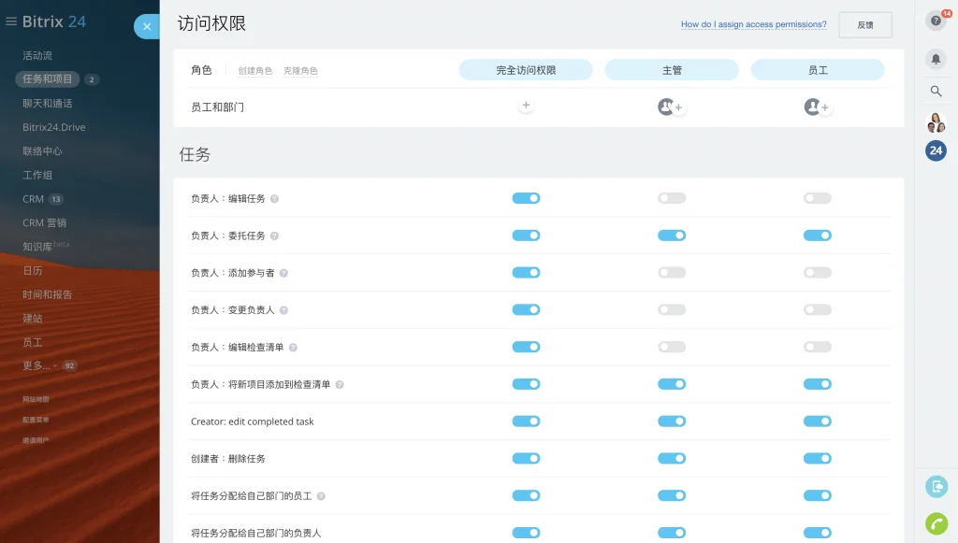Open Bitrix24.Drive in the sidebar
The height and width of the screenshot is (543, 958).
(53, 127)
